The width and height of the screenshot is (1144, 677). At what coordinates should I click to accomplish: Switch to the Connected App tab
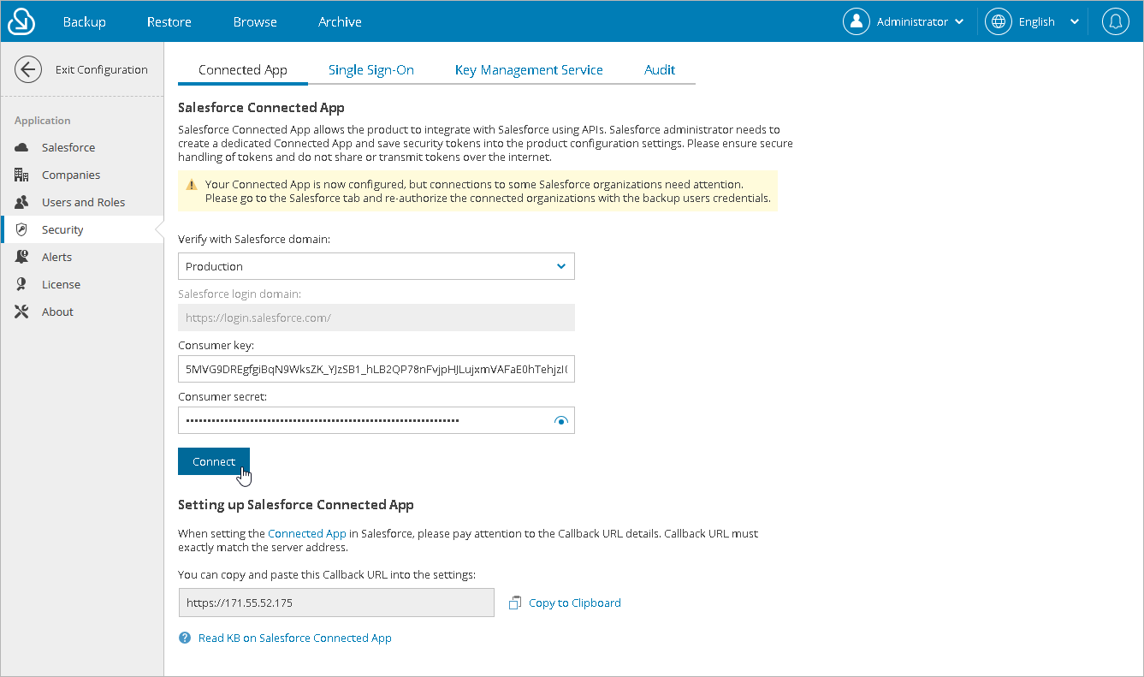243,70
